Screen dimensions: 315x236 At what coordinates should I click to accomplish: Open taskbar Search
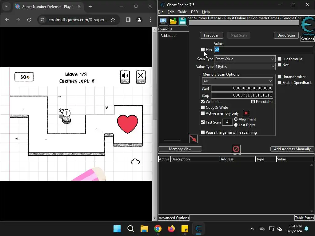[130, 229]
